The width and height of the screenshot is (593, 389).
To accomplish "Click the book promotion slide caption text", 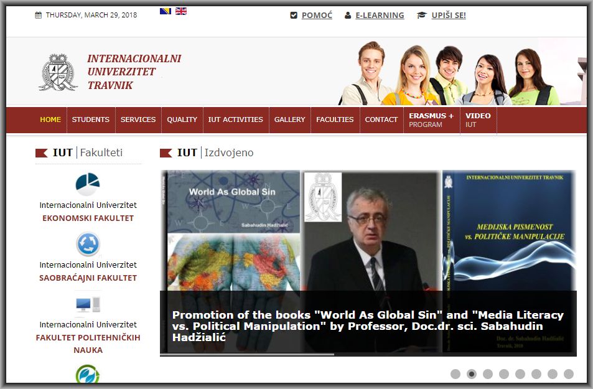I will (368, 326).
